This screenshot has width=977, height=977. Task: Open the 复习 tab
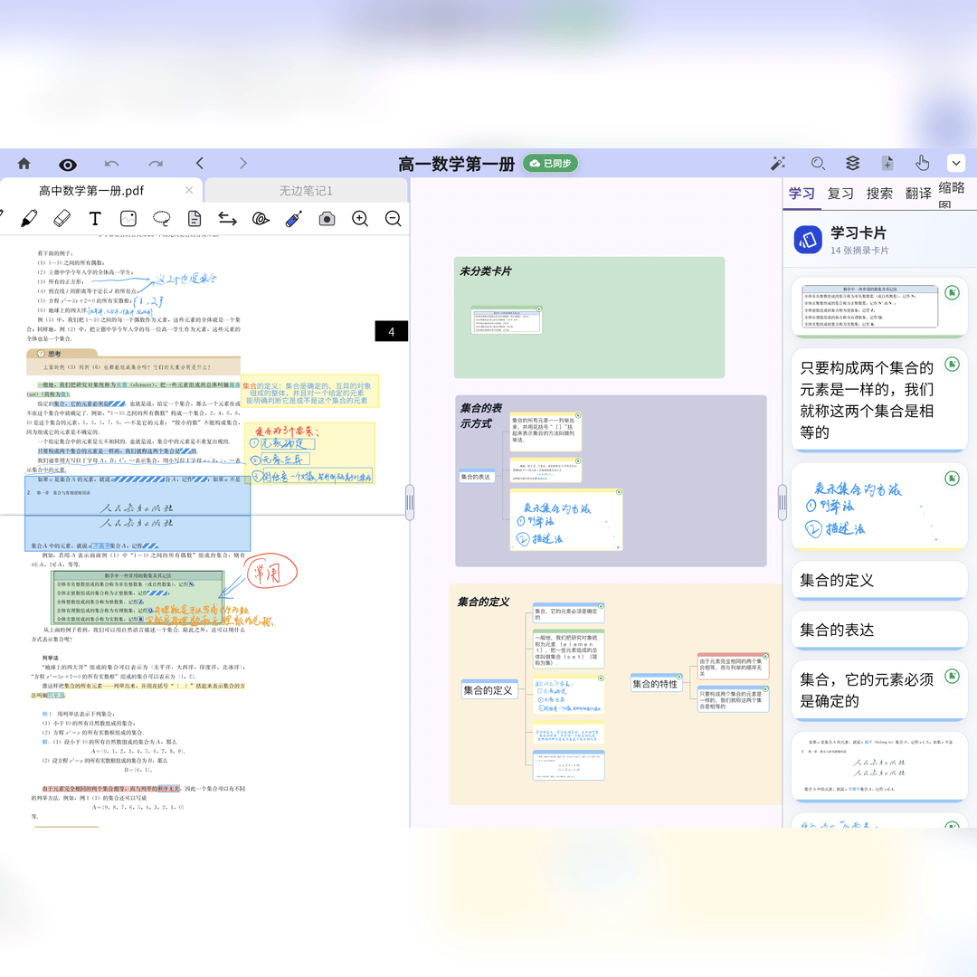click(840, 194)
